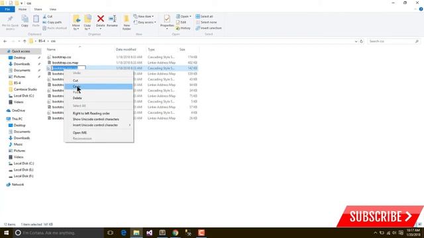Viewport: 424px width, 238px height.
Task: Choose Right to left Reading order
Action: pyautogui.click(x=99, y=113)
